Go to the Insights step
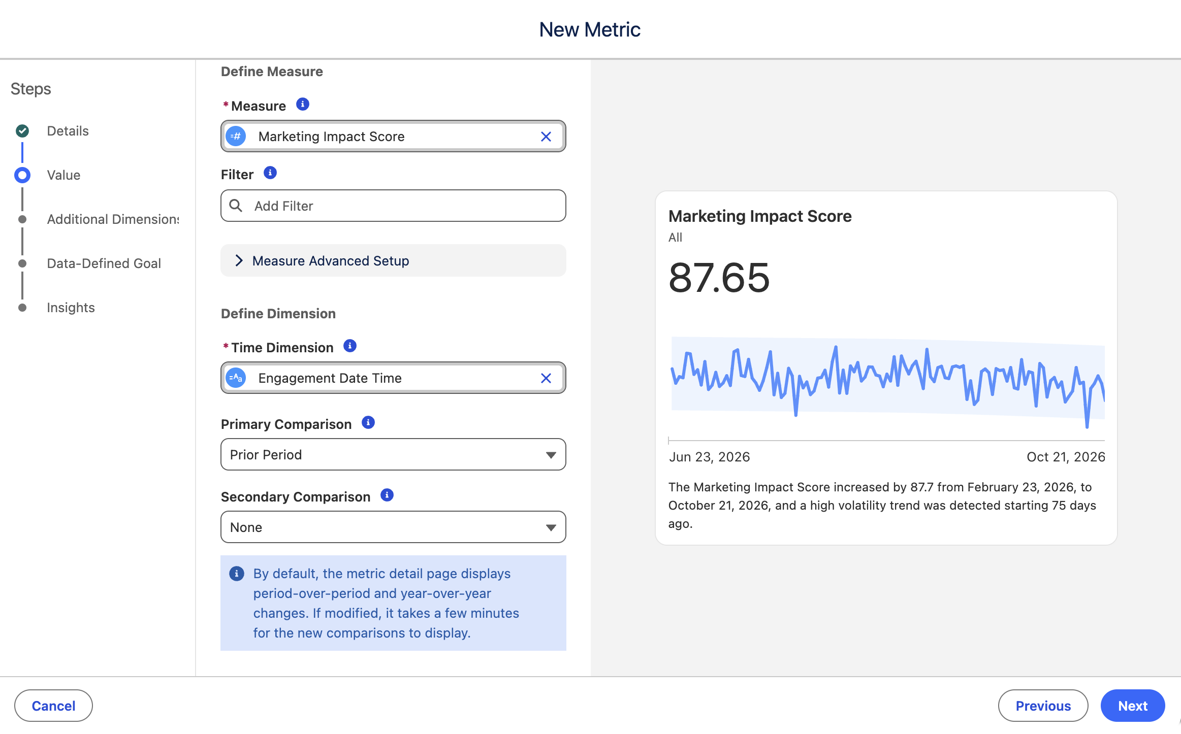This screenshot has width=1181, height=734. (71, 308)
